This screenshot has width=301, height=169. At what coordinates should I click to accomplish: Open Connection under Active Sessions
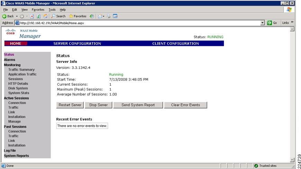17,103
